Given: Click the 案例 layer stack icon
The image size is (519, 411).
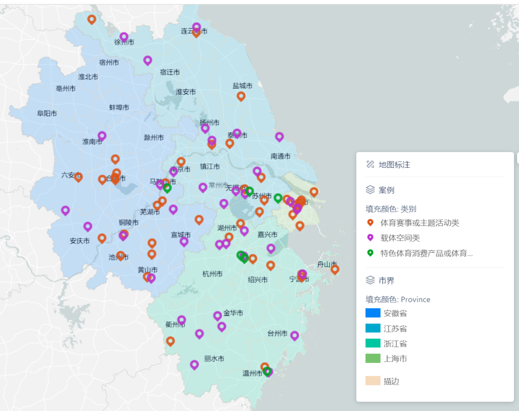Looking at the screenshot, I should click(x=370, y=190).
